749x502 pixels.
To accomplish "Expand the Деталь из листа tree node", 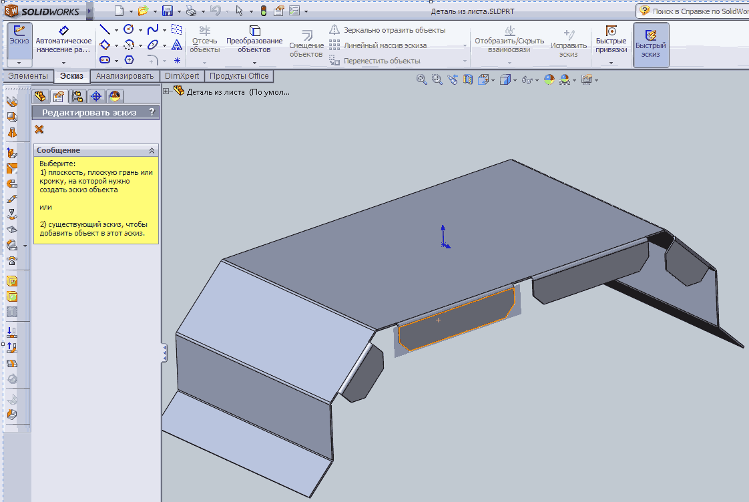I will (166, 91).
